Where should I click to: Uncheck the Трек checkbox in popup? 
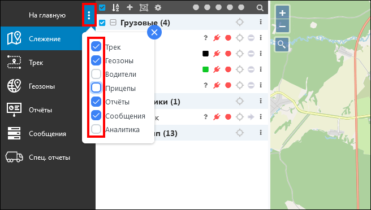click(96, 46)
